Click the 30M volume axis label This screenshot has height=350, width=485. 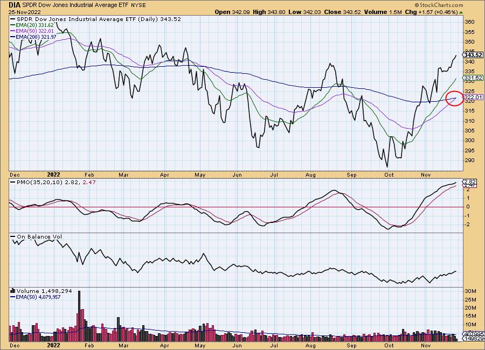click(x=470, y=291)
